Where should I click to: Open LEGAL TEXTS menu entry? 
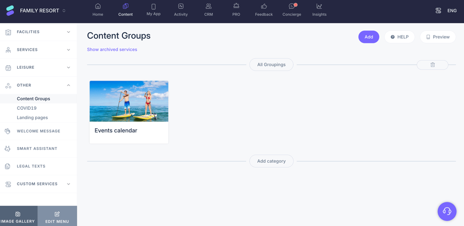tap(31, 166)
